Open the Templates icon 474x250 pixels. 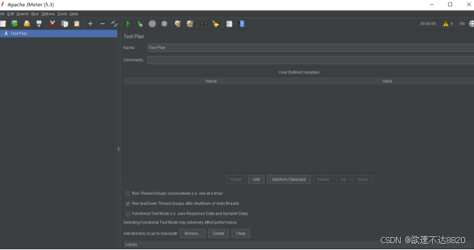click(x=14, y=23)
